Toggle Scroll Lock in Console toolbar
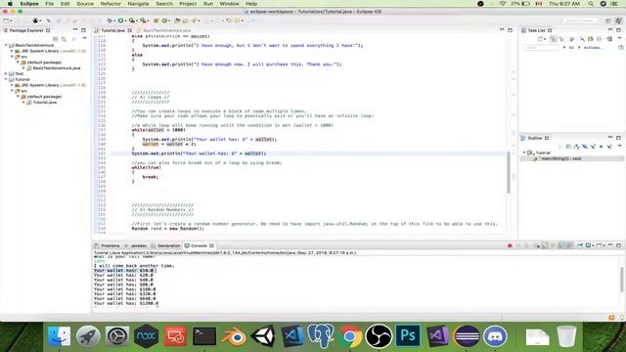This screenshot has width=626, height=352. pos(545,245)
